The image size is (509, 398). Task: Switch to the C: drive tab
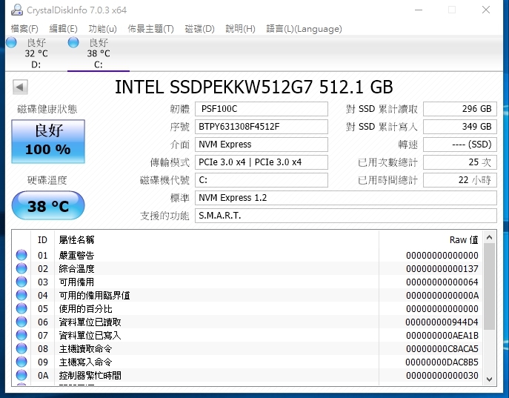coord(99,53)
